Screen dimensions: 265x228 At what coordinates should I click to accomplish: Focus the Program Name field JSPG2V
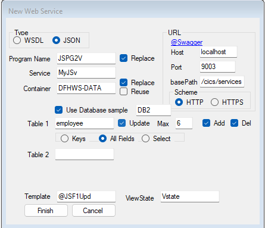pos(86,58)
